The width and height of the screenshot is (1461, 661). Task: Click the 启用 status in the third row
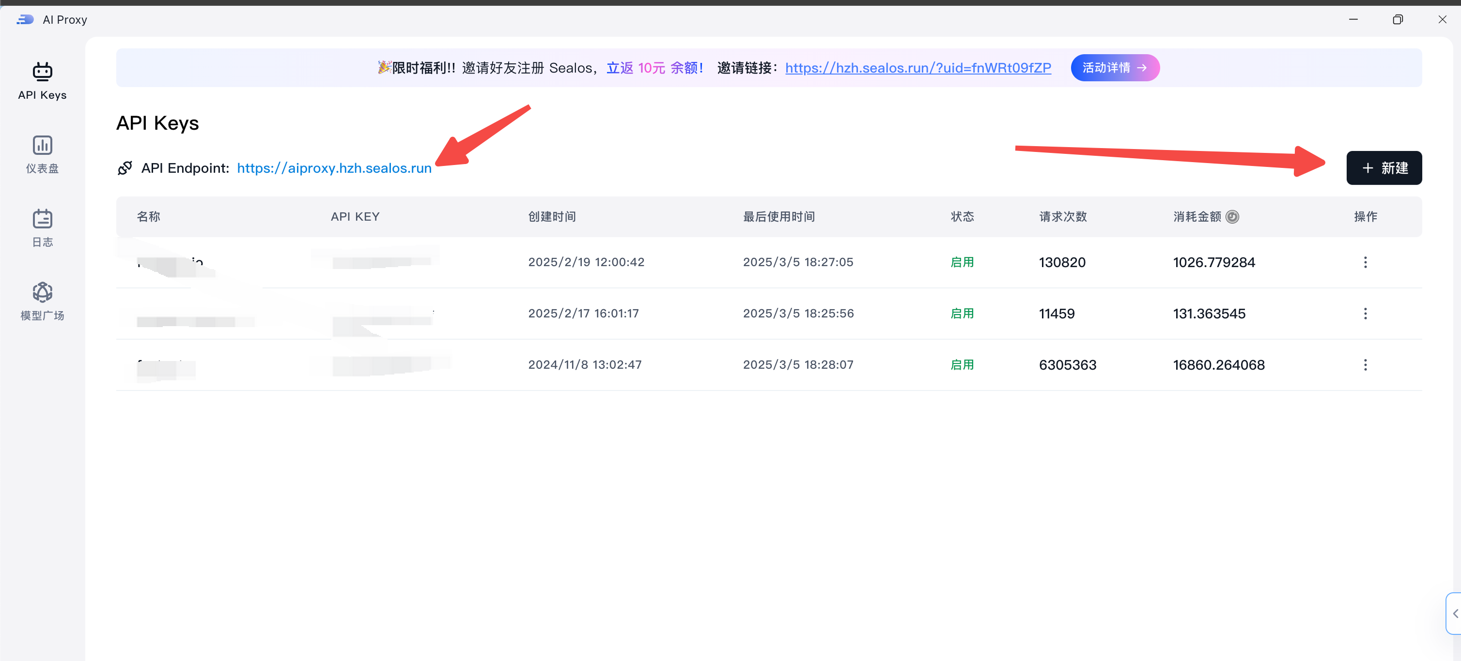(962, 365)
